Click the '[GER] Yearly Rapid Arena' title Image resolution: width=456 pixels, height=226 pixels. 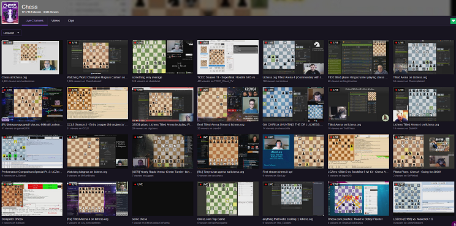tap(162, 172)
